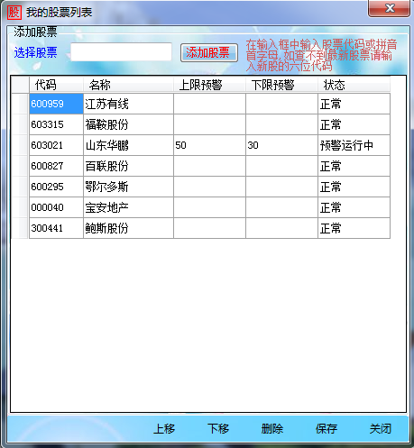
Task: Click the 上限预警 column header
Action: [209, 85]
